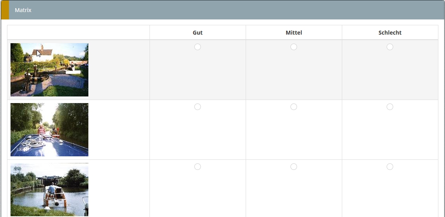Click the Gut column header
The width and height of the screenshot is (445, 217).
(197, 33)
